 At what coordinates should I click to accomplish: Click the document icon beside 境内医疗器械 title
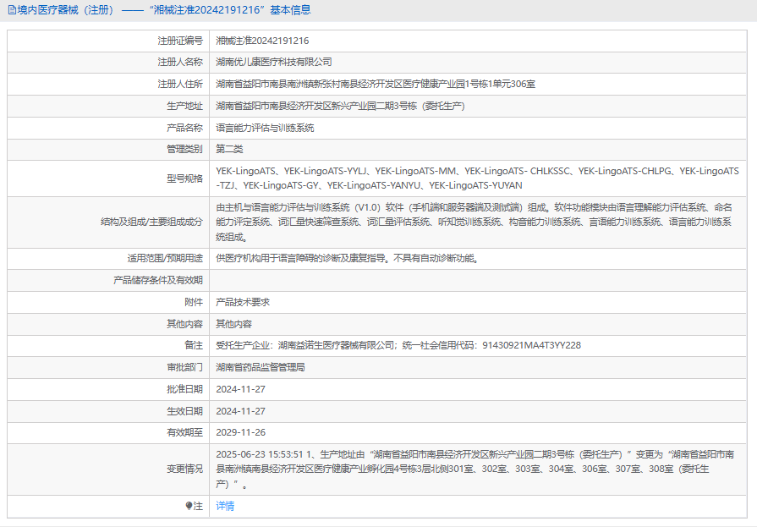tap(12, 10)
